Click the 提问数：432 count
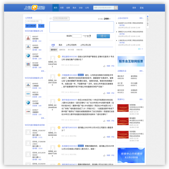The image size is (169, 169). [x=37, y=41]
